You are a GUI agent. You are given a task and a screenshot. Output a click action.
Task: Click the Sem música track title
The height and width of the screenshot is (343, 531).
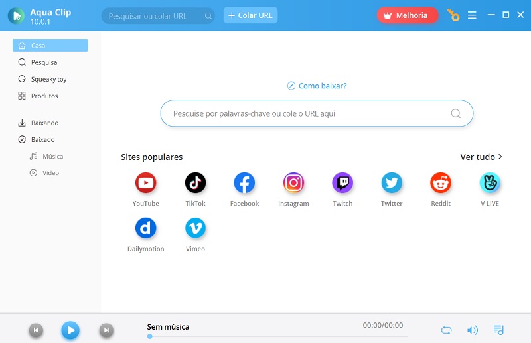pyautogui.click(x=168, y=327)
